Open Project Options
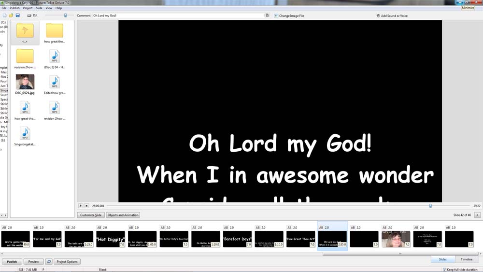Viewport: 483px width, 272px height. click(x=67, y=261)
